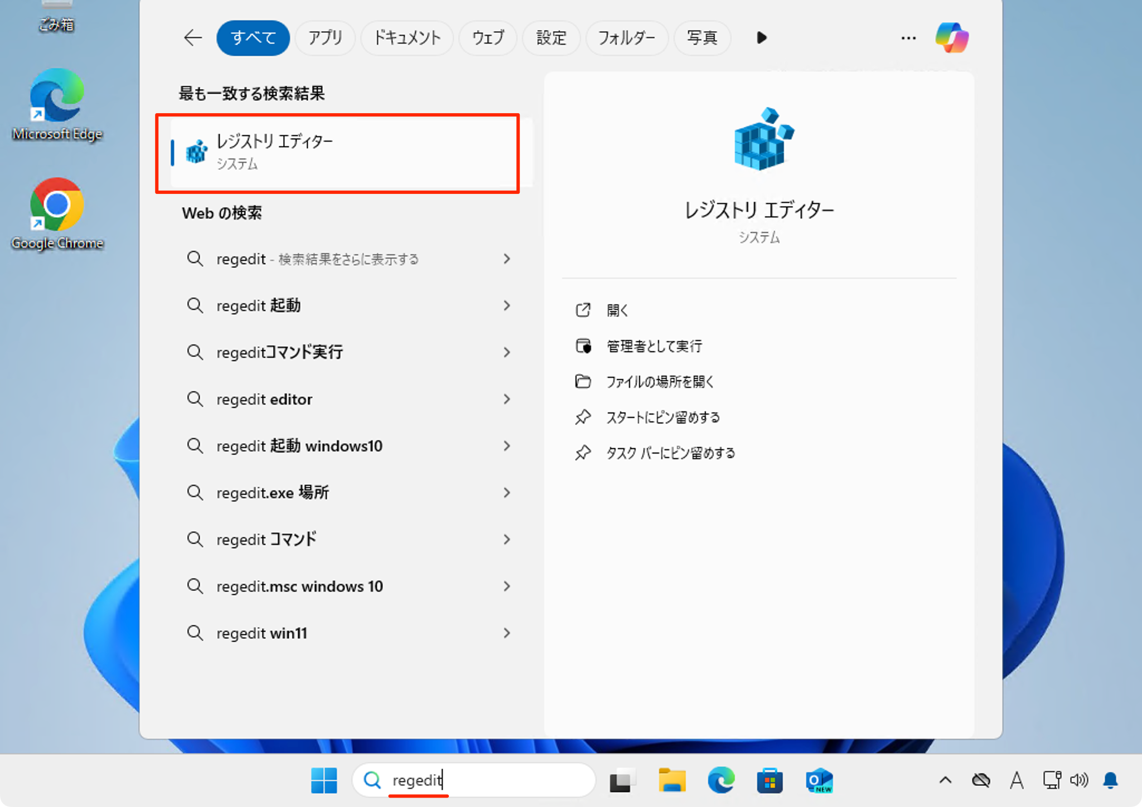The width and height of the screenshot is (1142, 807).
Task: Click the back arrow in the search window
Action: click(192, 37)
